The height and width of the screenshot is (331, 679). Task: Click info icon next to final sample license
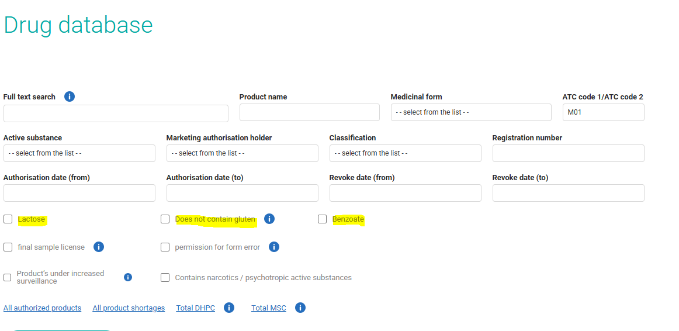tap(99, 247)
